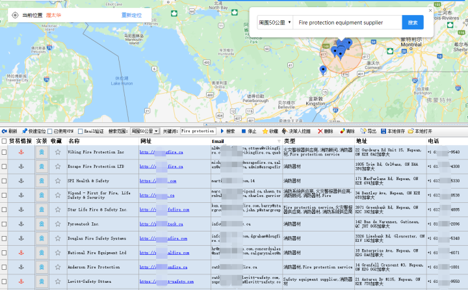Click the 清除 clear toolbar button
This screenshot has width=468, height=290.
coord(347,131)
